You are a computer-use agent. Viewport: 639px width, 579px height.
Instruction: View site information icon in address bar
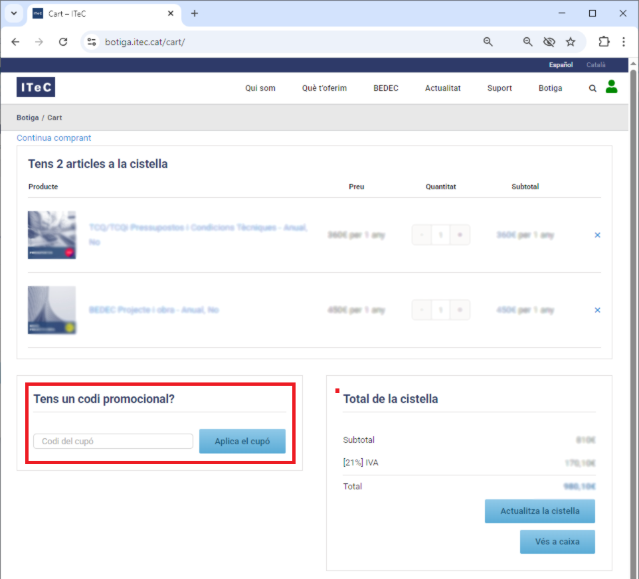click(x=92, y=42)
